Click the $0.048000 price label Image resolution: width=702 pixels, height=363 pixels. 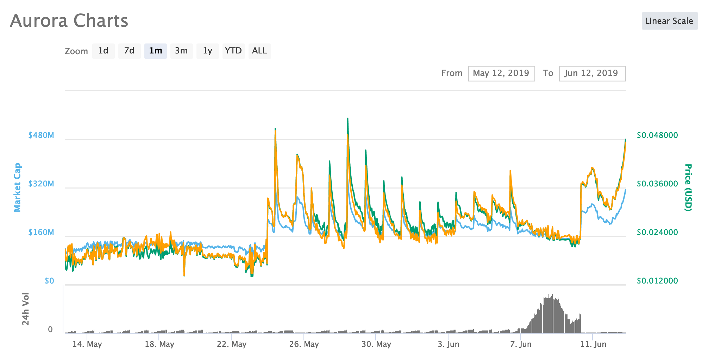click(x=657, y=135)
